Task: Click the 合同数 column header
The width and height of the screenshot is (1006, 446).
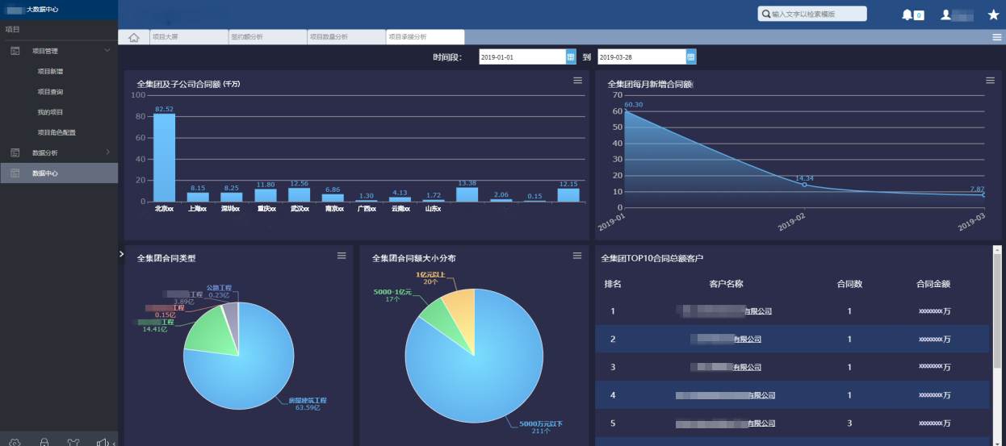Action: (849, 284)
